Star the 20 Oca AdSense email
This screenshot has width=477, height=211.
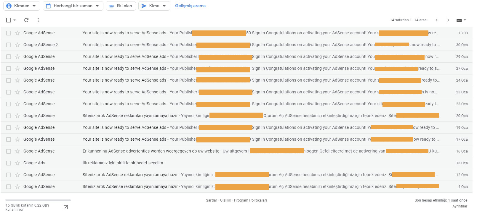17,116
